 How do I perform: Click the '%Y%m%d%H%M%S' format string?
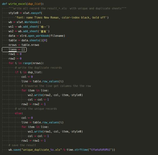100,150
